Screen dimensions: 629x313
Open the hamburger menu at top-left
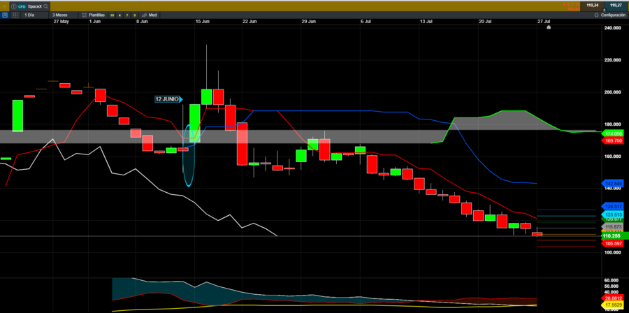click(4, 6)
